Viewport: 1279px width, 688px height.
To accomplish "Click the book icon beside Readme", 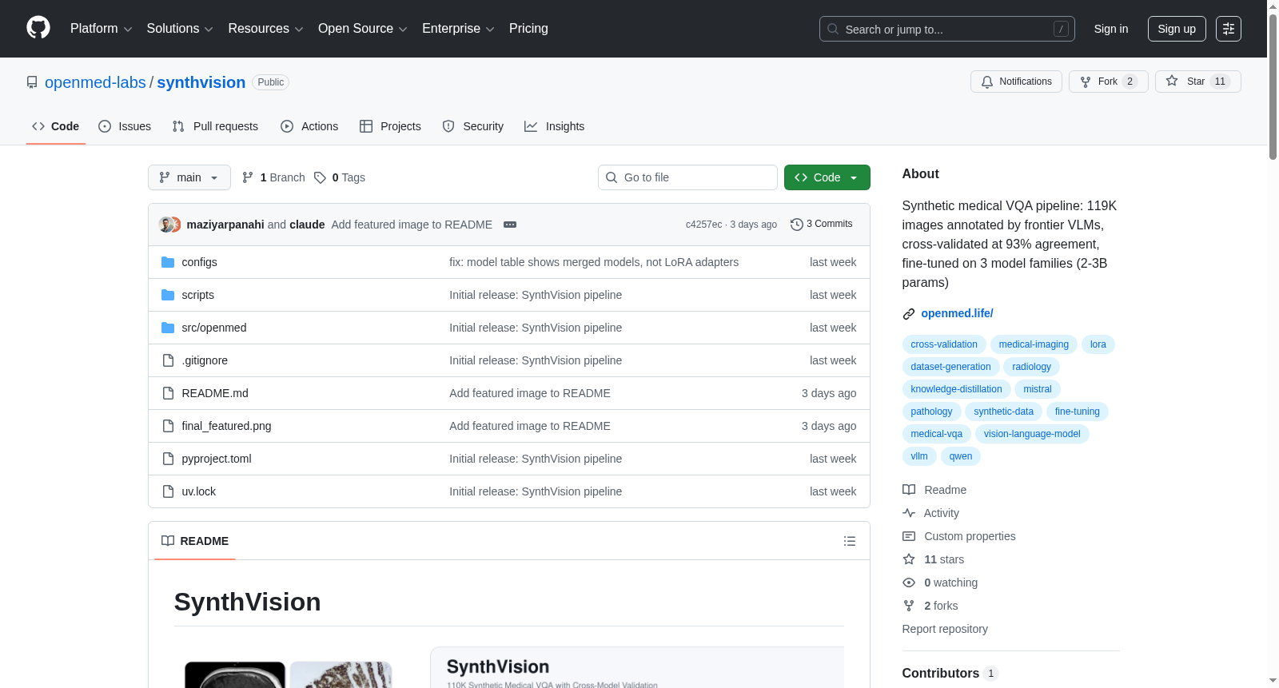I will (909, 490).
